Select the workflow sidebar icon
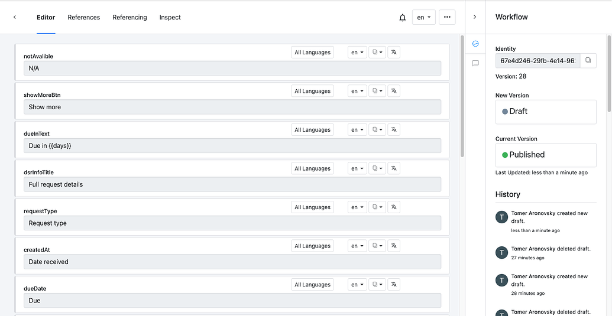 (475, 44)
